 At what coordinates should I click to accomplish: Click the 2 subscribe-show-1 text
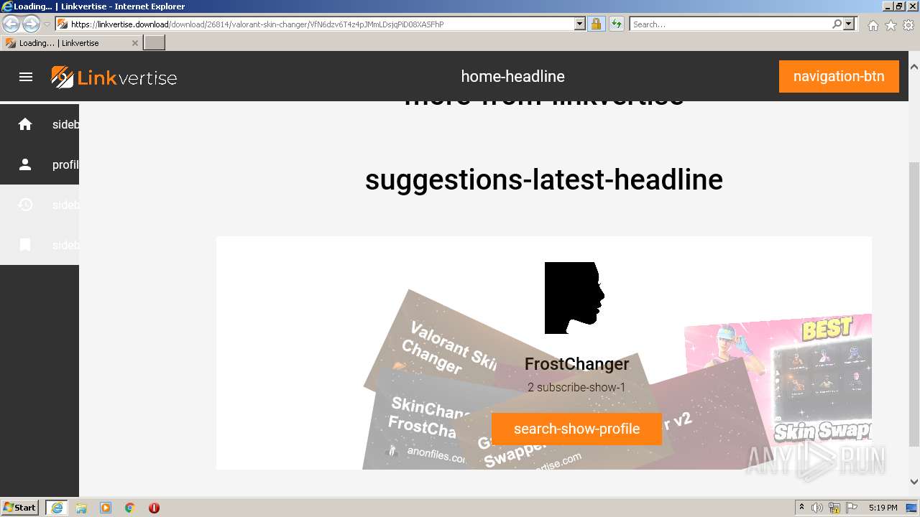(576, 388)
